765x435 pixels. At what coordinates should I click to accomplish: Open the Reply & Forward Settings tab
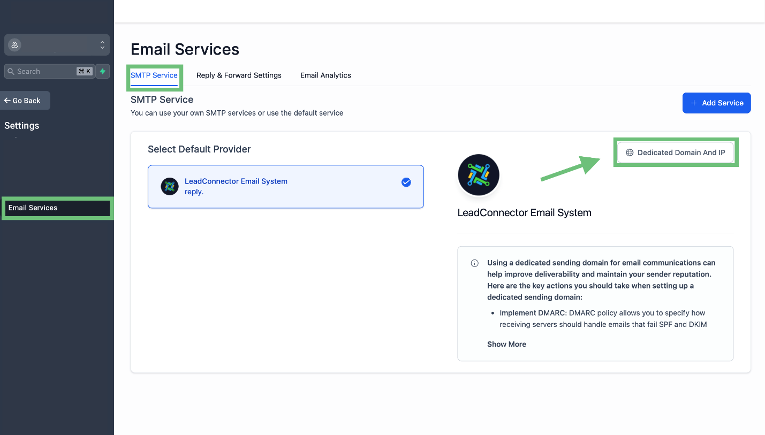[x=239, y=75]
